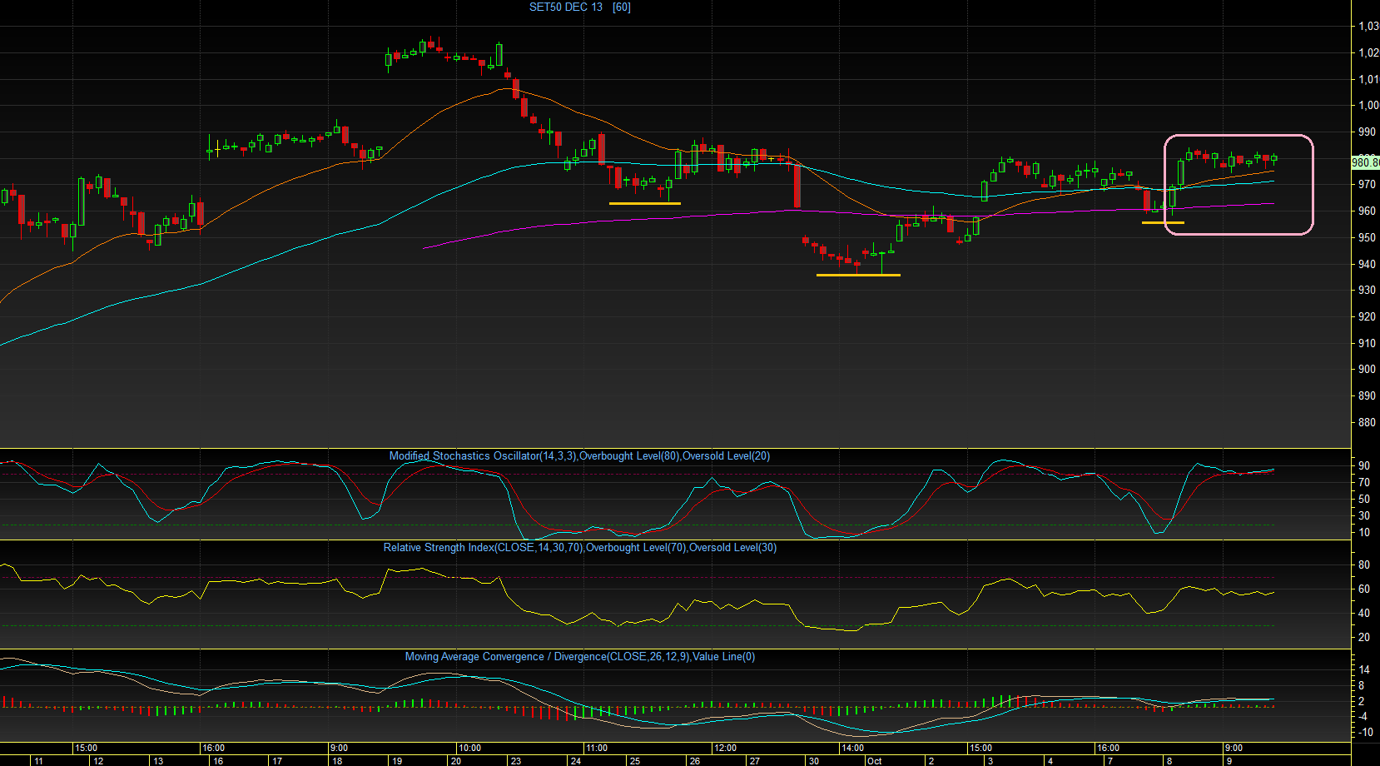This screenshot has width=1380, height=766.
Task: Click the 40 level on RSI scale
Action: click(1364, 613)
